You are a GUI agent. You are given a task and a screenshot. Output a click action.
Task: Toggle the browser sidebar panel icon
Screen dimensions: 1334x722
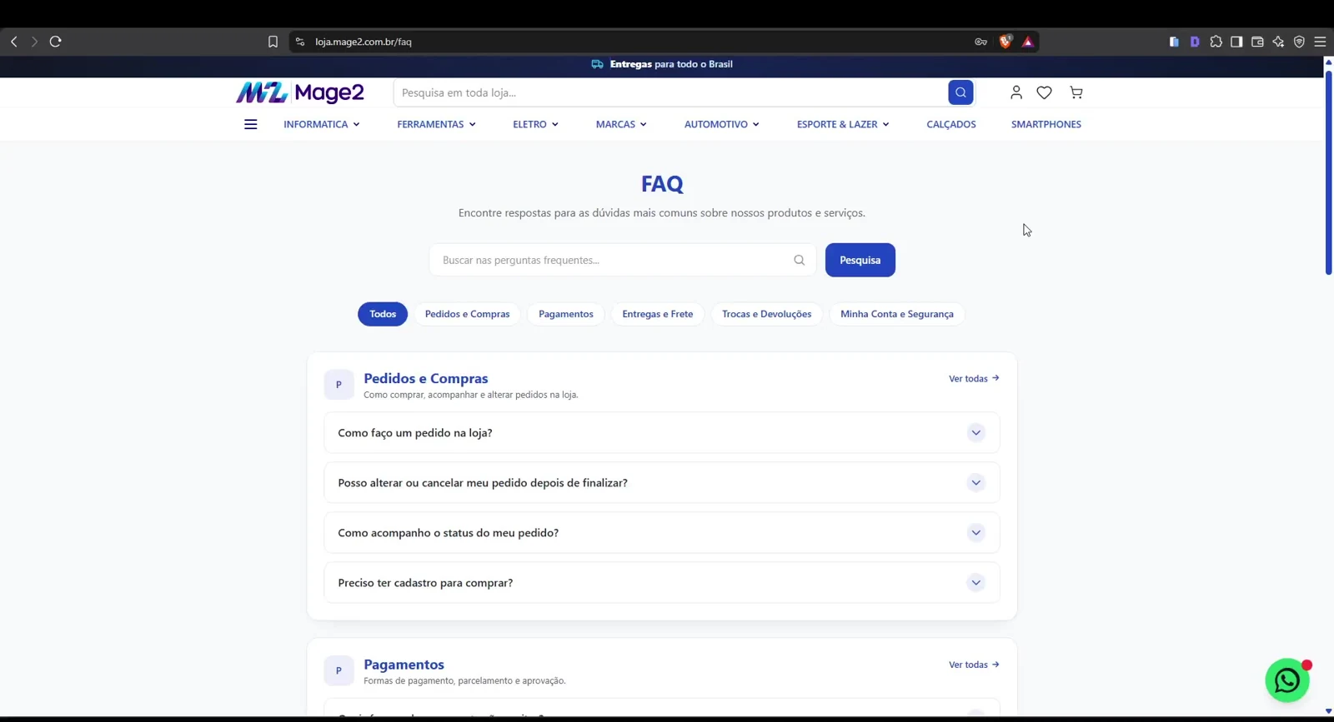[1236, 42]
